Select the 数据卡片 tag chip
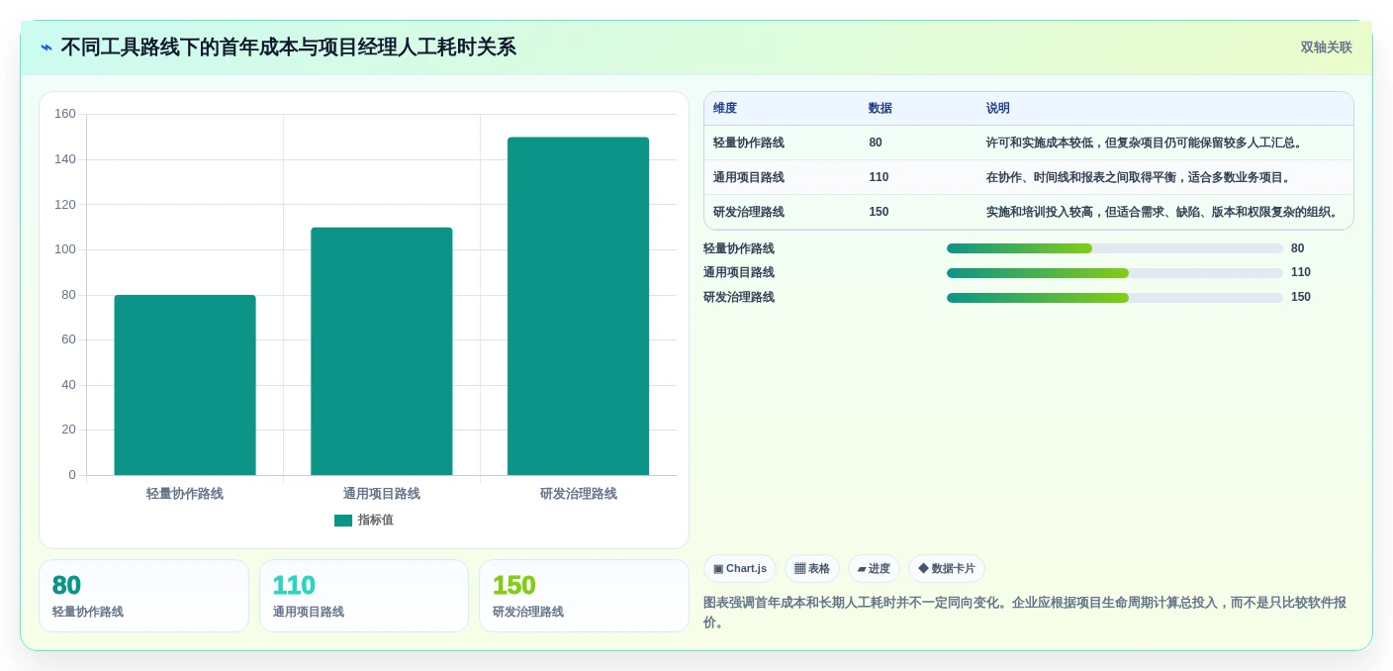Screen dimensions: 1393x671 tap(947, 569)
